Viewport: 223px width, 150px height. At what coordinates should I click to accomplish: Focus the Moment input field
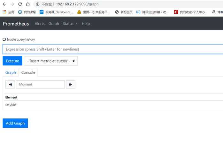pos(40,85)
